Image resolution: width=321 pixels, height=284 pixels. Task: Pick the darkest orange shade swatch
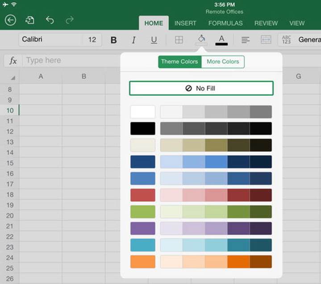click(261, 262)
